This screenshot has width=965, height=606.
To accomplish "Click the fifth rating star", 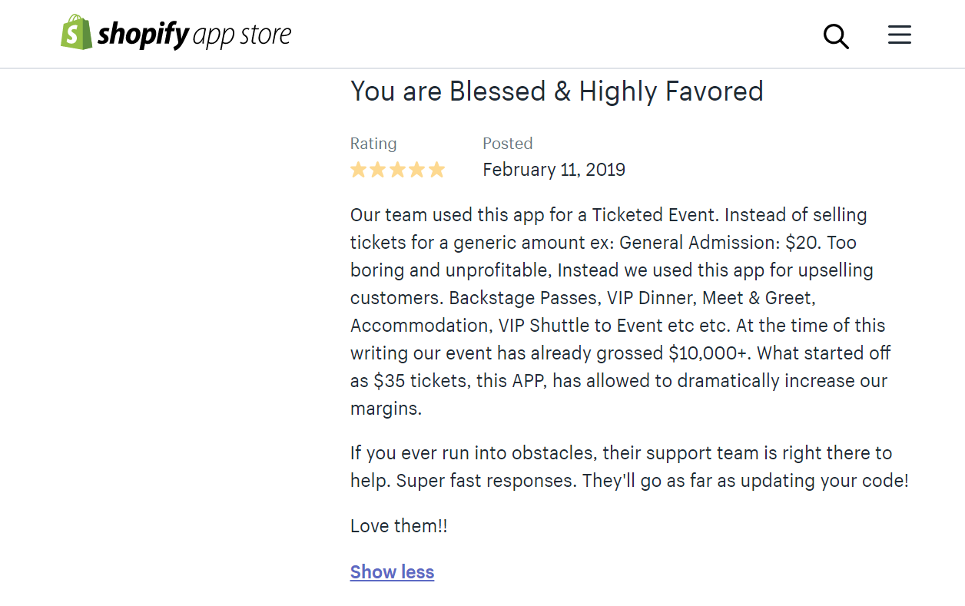I will pyautogui.click(x=436, y=170).
